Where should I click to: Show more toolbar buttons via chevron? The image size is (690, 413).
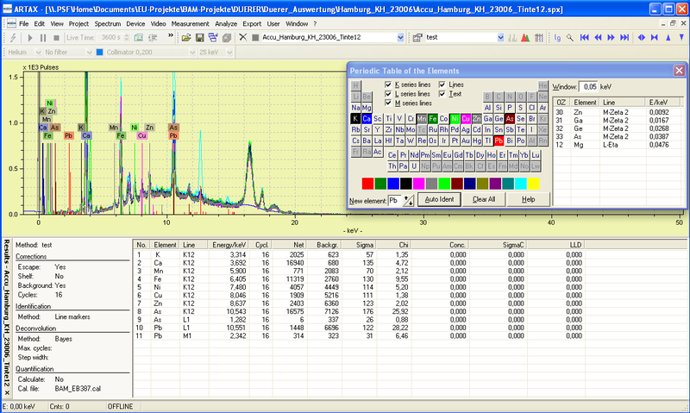171,35
